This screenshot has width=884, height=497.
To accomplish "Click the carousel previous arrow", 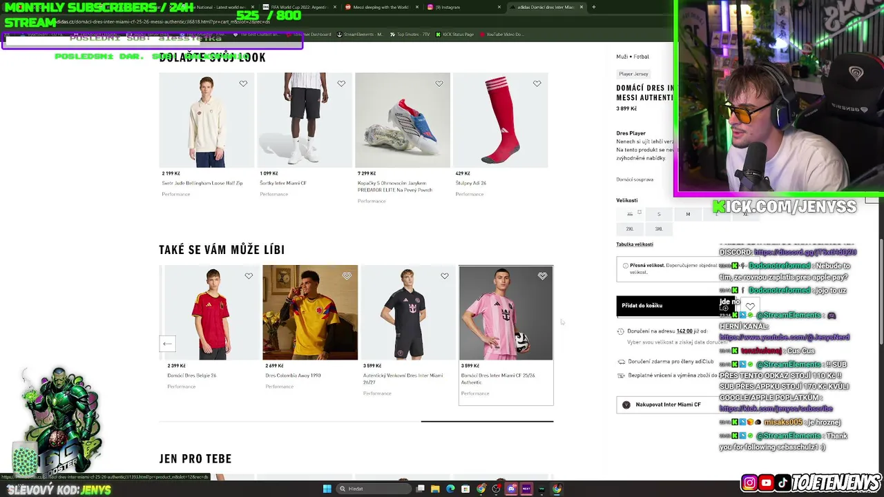I will [167, 343].
